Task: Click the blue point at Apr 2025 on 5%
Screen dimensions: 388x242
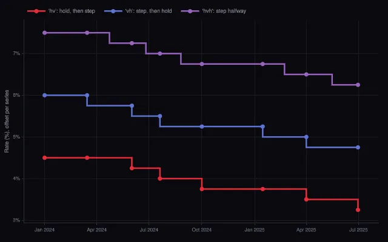Action: pos(306,137)
